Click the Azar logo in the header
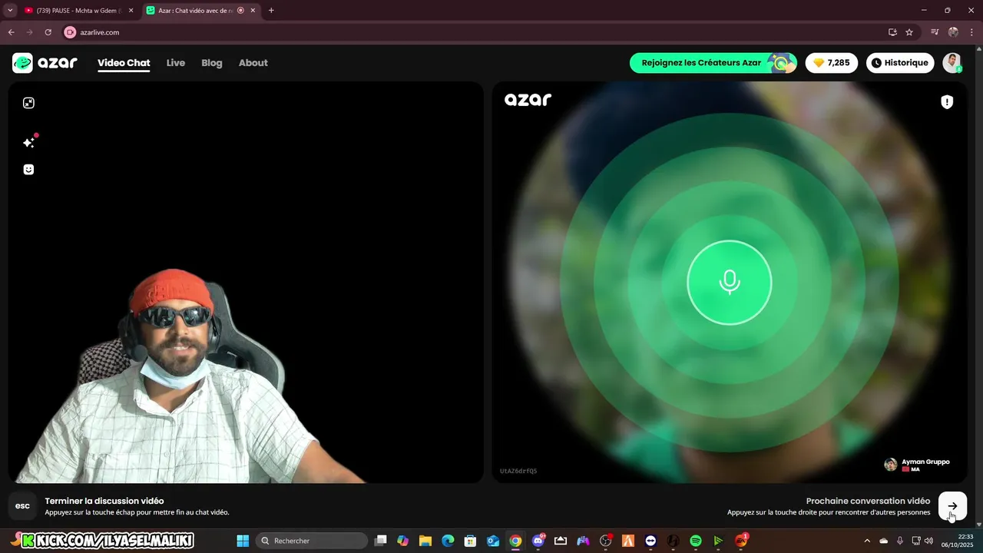This screenshot has width=983, height=553. pyautogui.click(x=45, y=63)
